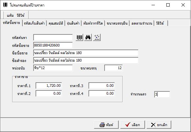Click the barcode app icon in the title bar

[5, 5]
